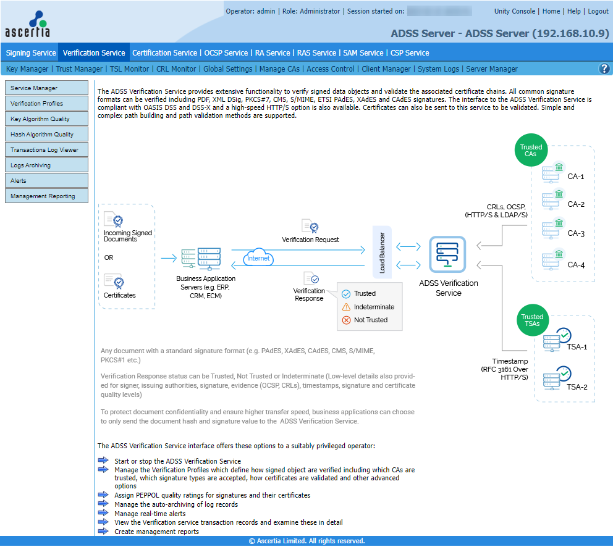Image resolution: width=613 pixels, height=547 pixels.
Task: Click the CA-4 server icon
Action: point(554,259)
